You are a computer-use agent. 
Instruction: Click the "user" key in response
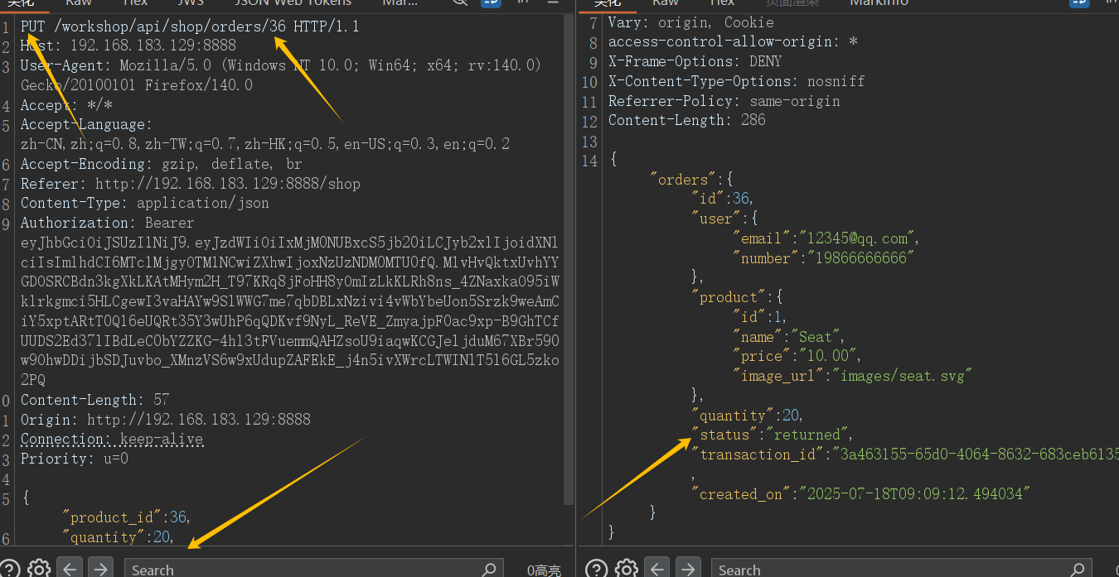(716, 219)
